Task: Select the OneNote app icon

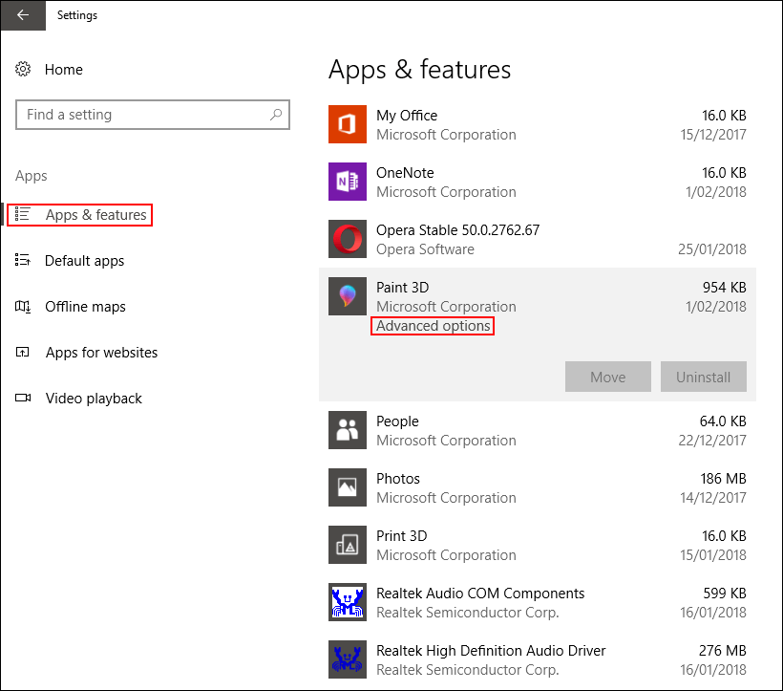Action: (x=347, y=182)
